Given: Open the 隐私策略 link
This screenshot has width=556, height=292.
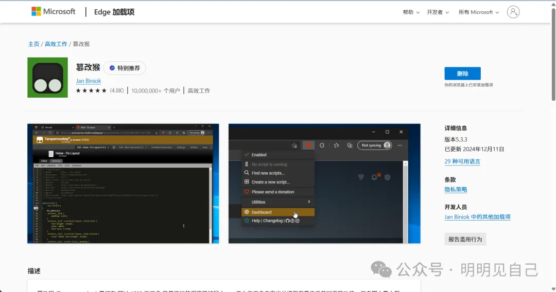Looking at the screenshot, I should [x=456, y=189].
